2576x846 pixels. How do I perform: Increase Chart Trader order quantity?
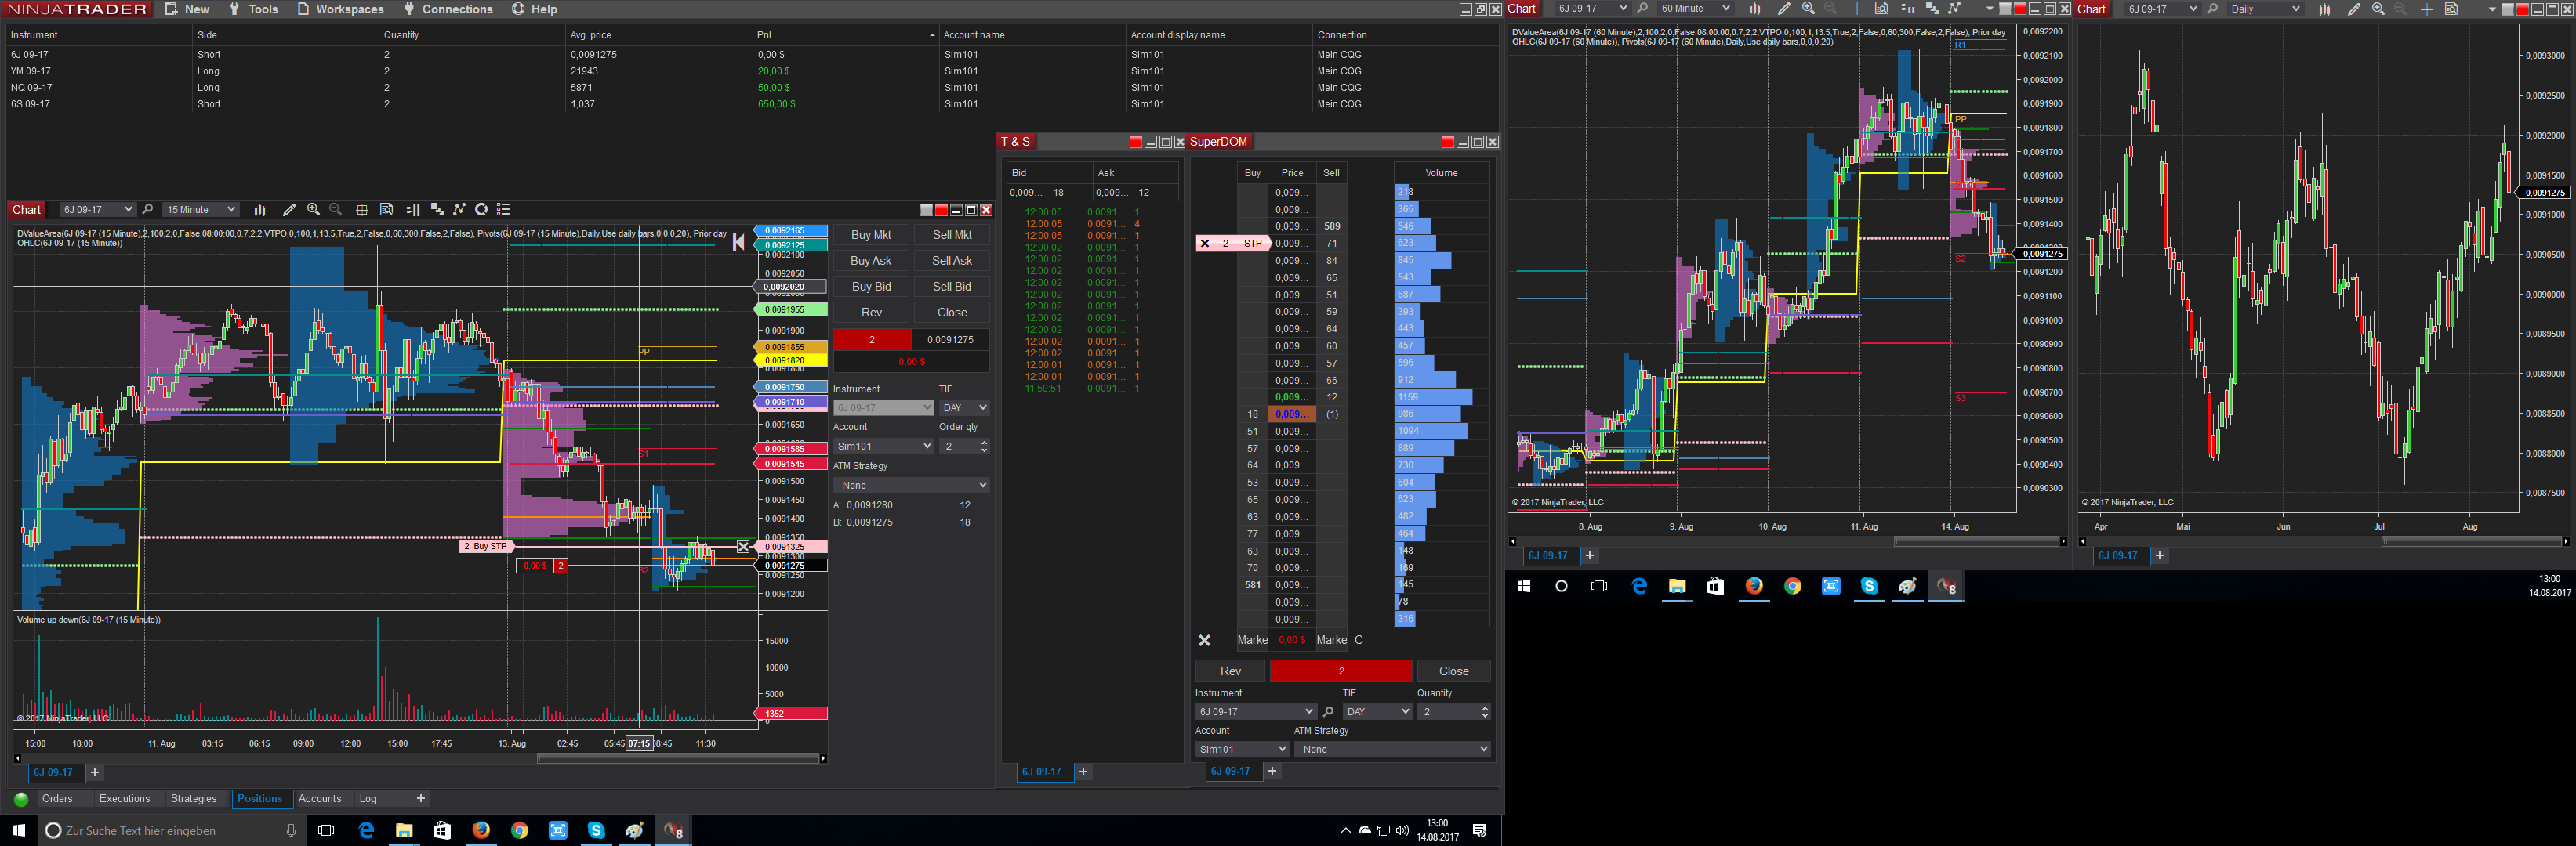click(x=984, y=443)
